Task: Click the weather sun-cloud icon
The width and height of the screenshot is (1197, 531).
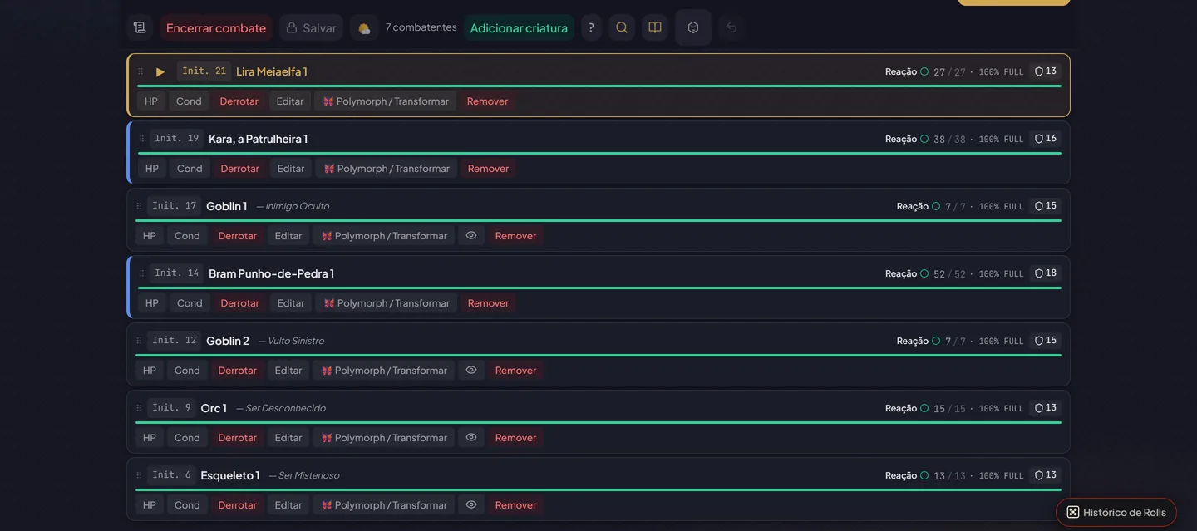Action: (x=363, y=27)
